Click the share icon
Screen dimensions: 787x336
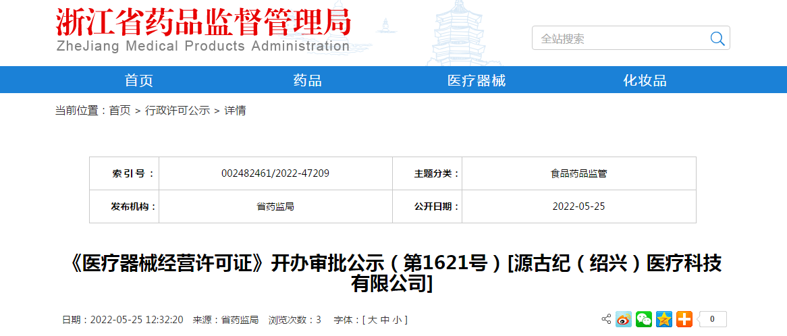tap(606, 319)
